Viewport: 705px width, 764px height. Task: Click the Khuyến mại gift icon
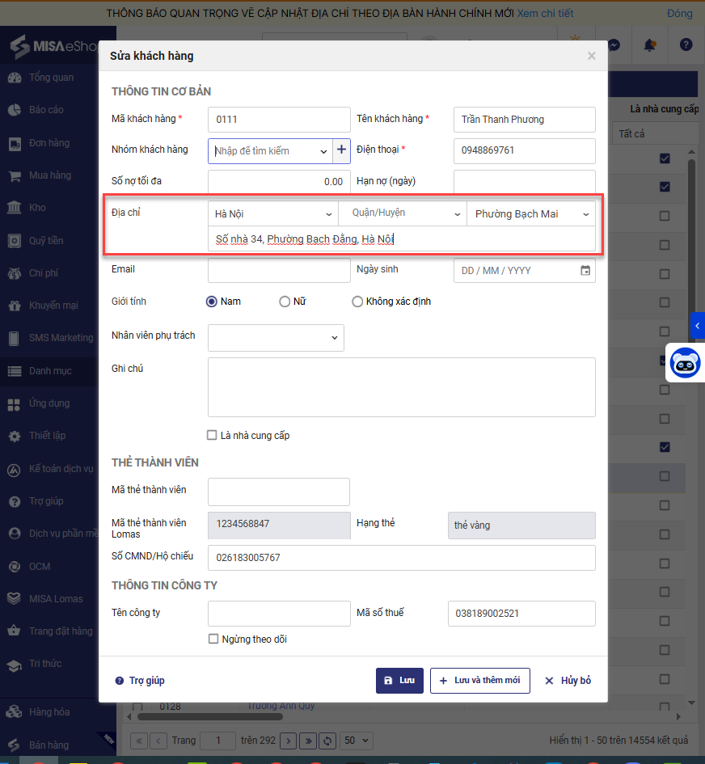click(15, 306)
